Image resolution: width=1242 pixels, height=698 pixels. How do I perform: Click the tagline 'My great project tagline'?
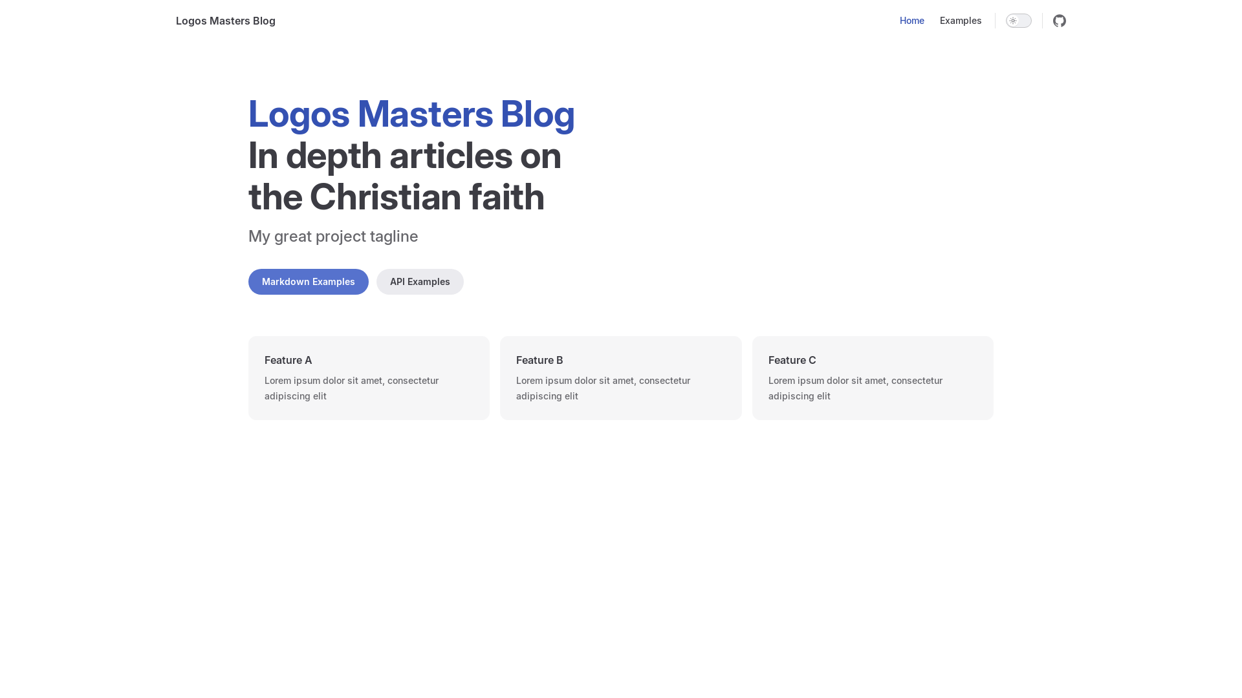click(x=333, y=237)
